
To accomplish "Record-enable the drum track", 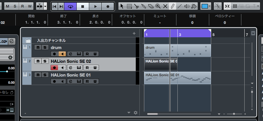I will pos(54,54).
